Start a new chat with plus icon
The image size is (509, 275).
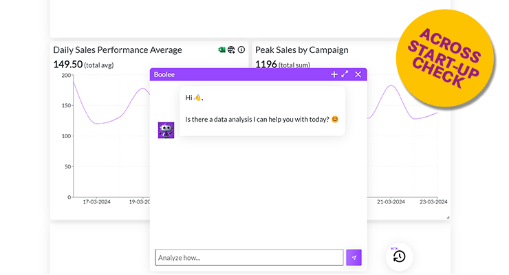click(334, 74)
